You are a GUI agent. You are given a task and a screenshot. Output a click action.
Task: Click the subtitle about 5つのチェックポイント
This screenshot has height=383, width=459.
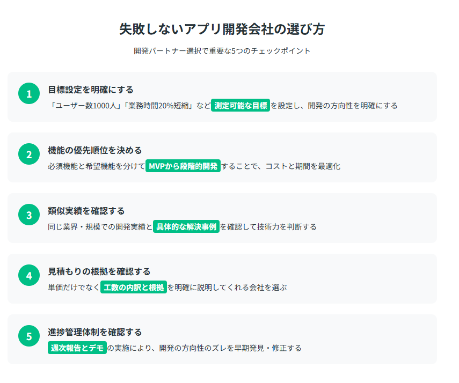[222, 51]
